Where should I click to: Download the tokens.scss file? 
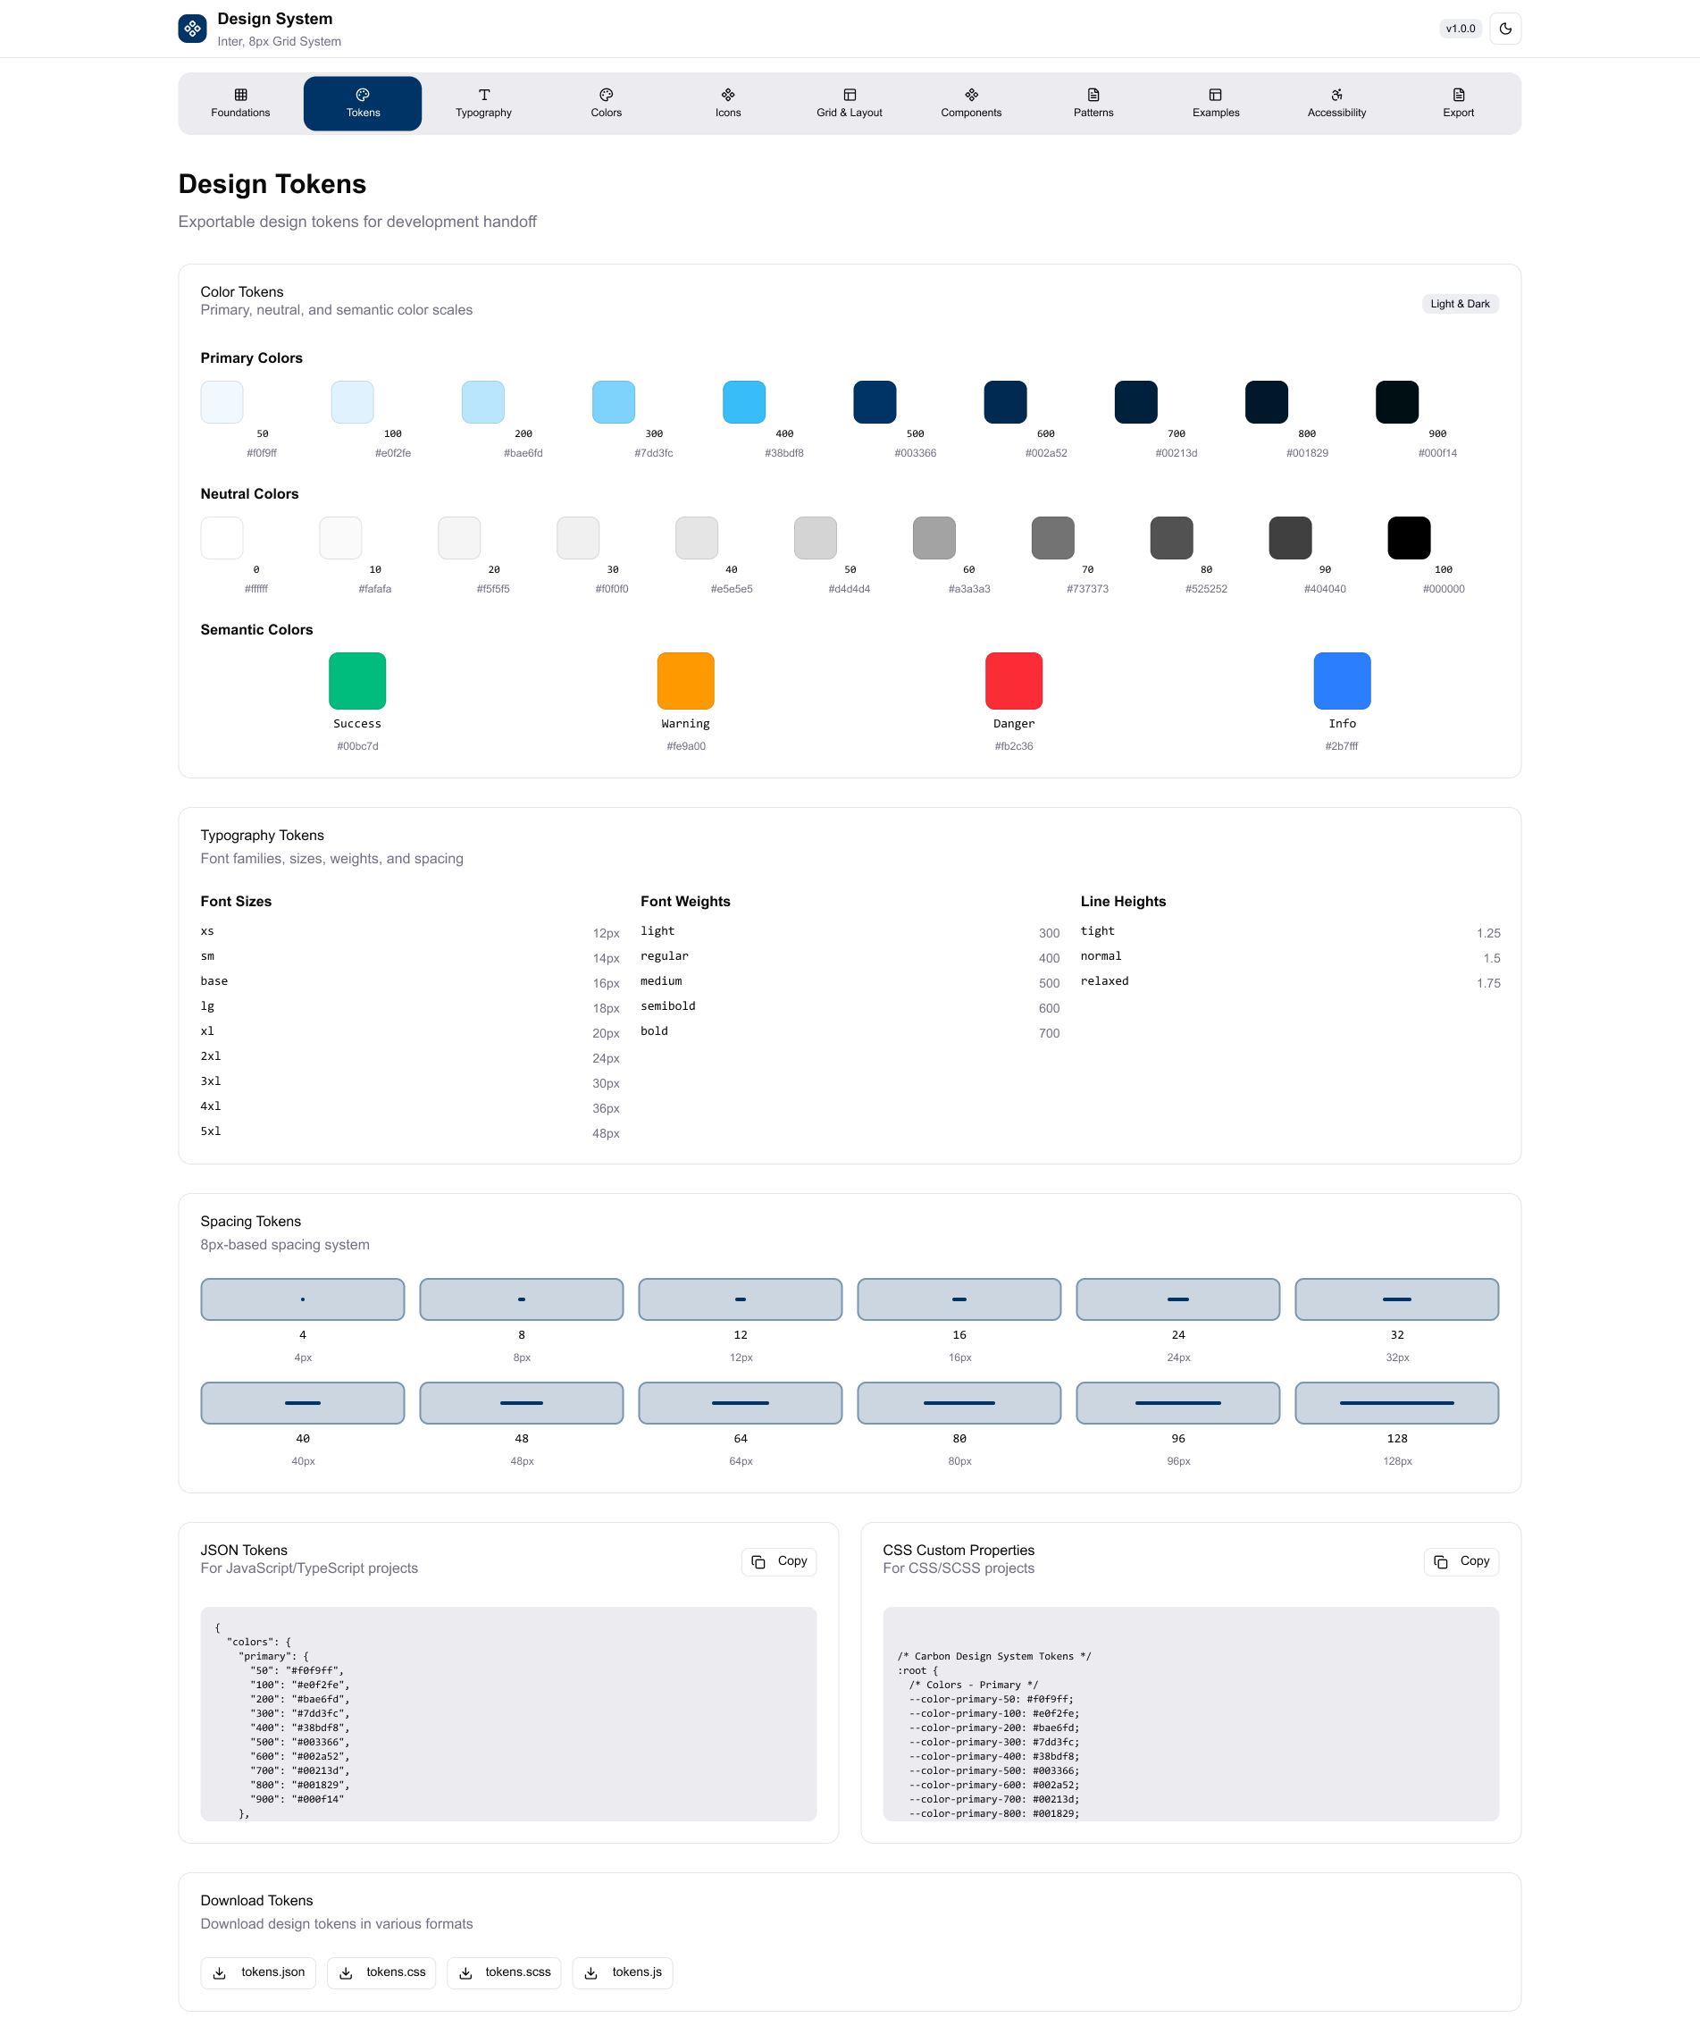[x=505, y=1972]
